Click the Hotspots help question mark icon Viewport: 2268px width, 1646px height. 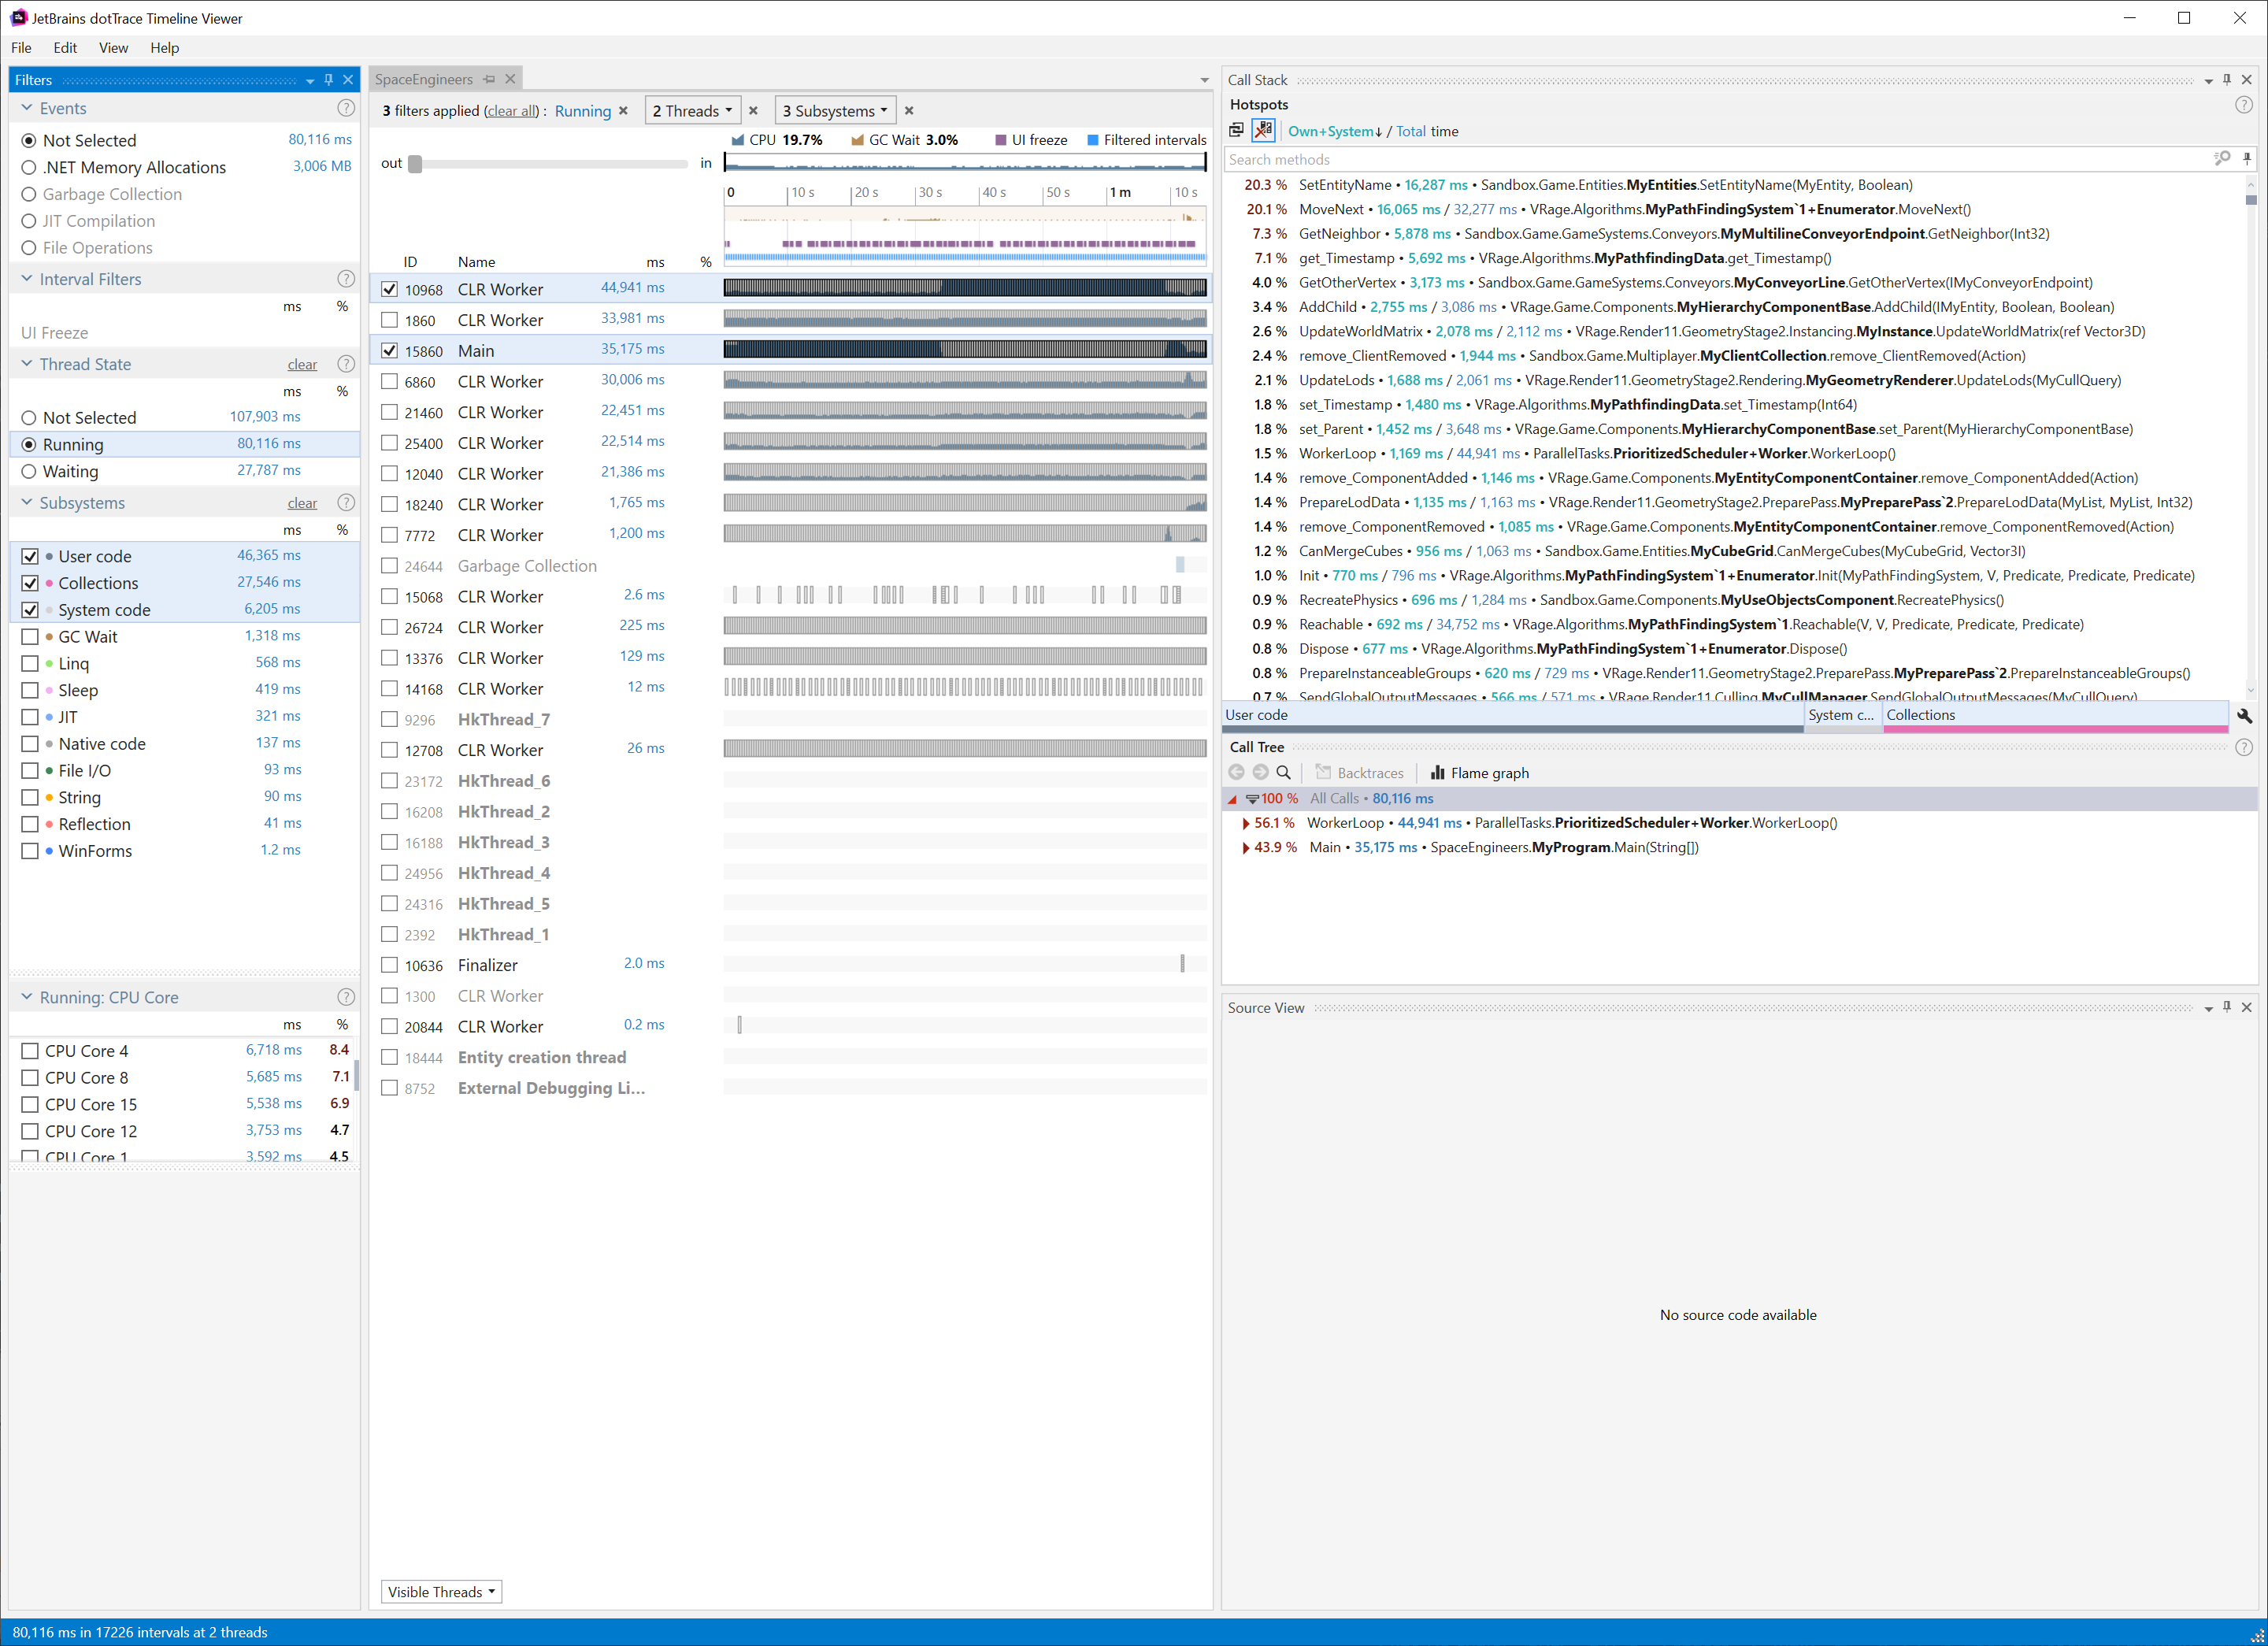pyautogui.click(x=2244, y=105)
